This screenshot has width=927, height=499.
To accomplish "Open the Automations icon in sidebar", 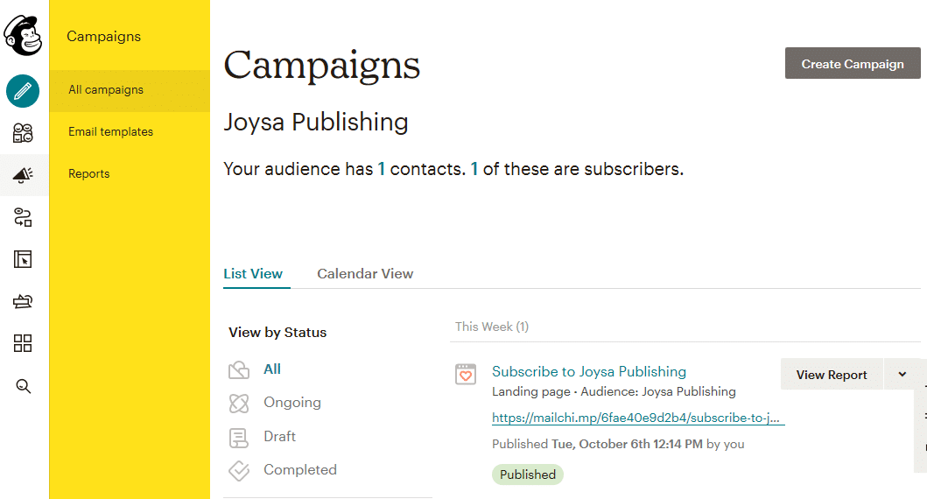I will point(23,217).
